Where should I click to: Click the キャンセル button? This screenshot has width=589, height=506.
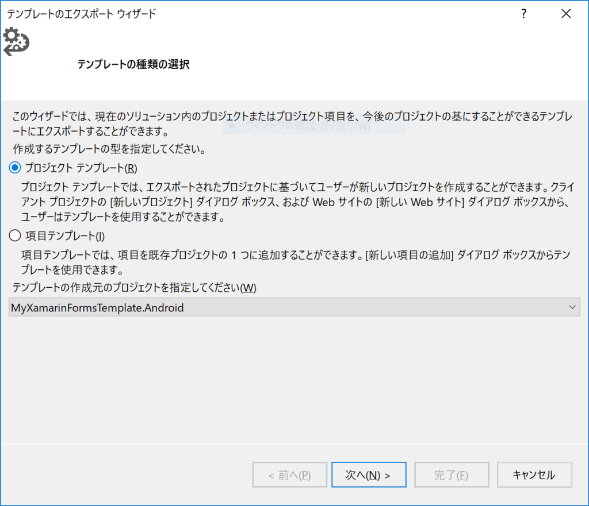point(534,474)
